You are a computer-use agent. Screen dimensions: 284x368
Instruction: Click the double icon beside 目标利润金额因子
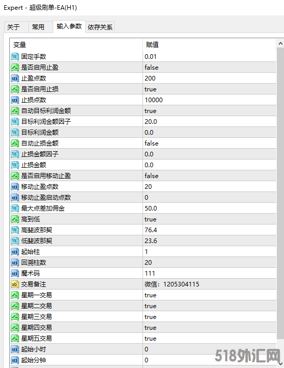[x=15, y=122]
